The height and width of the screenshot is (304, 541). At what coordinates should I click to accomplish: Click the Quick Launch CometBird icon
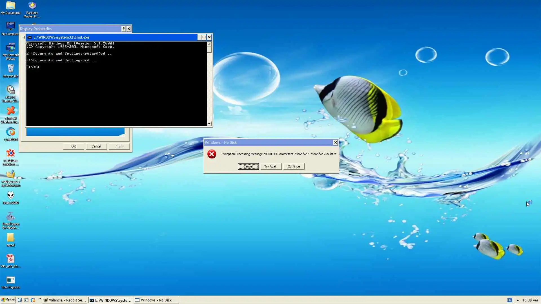33,300
